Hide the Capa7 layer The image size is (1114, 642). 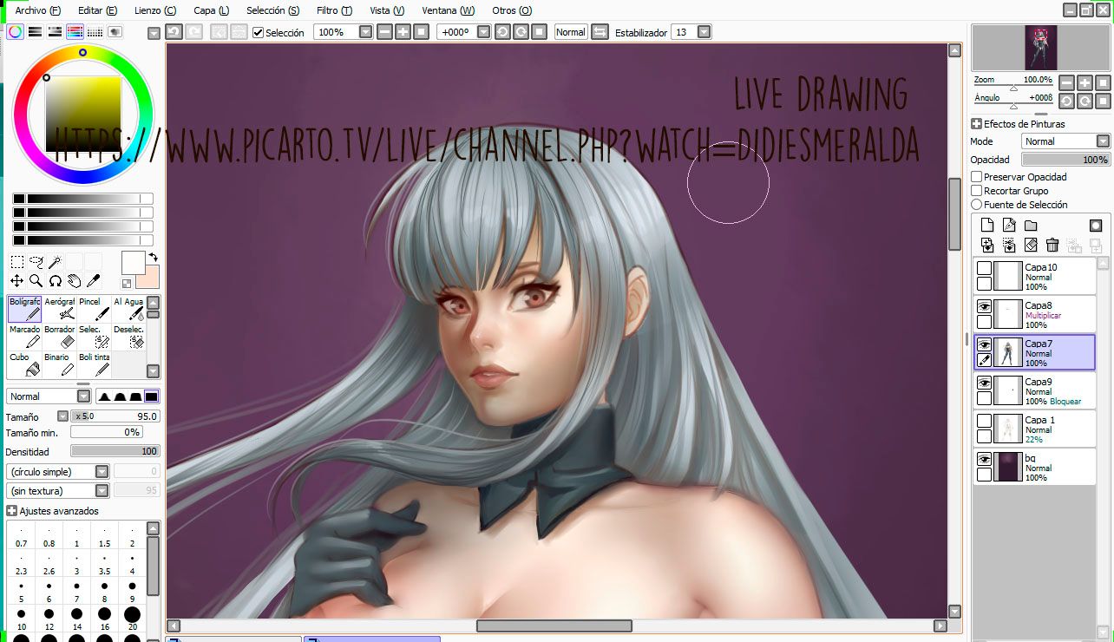[x=984, y=344]
